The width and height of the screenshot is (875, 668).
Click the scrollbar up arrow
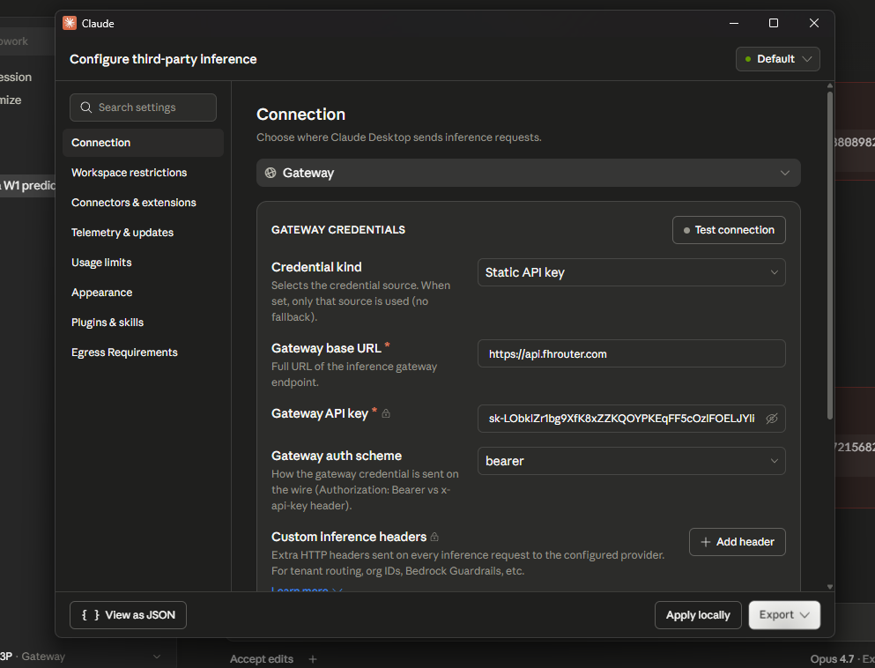(830, 86)
